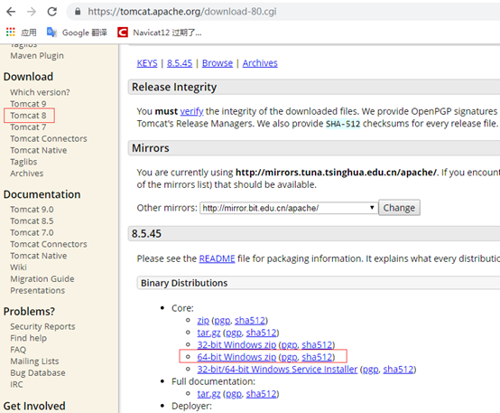Screen dimensions: 500x413
Task: Click the address bar URL
Action: pos(182,12)
